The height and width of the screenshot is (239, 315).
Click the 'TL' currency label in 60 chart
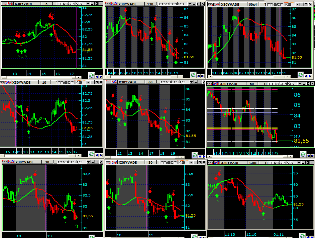tap(265, 84)
